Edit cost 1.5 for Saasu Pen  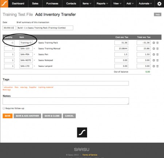(121, 54)
